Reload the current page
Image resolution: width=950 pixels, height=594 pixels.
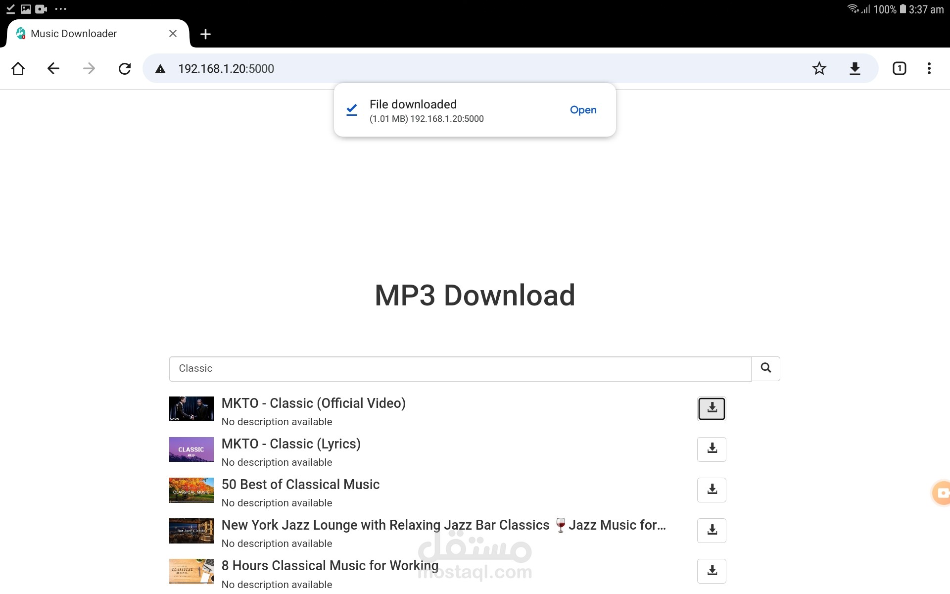[125, 68]
